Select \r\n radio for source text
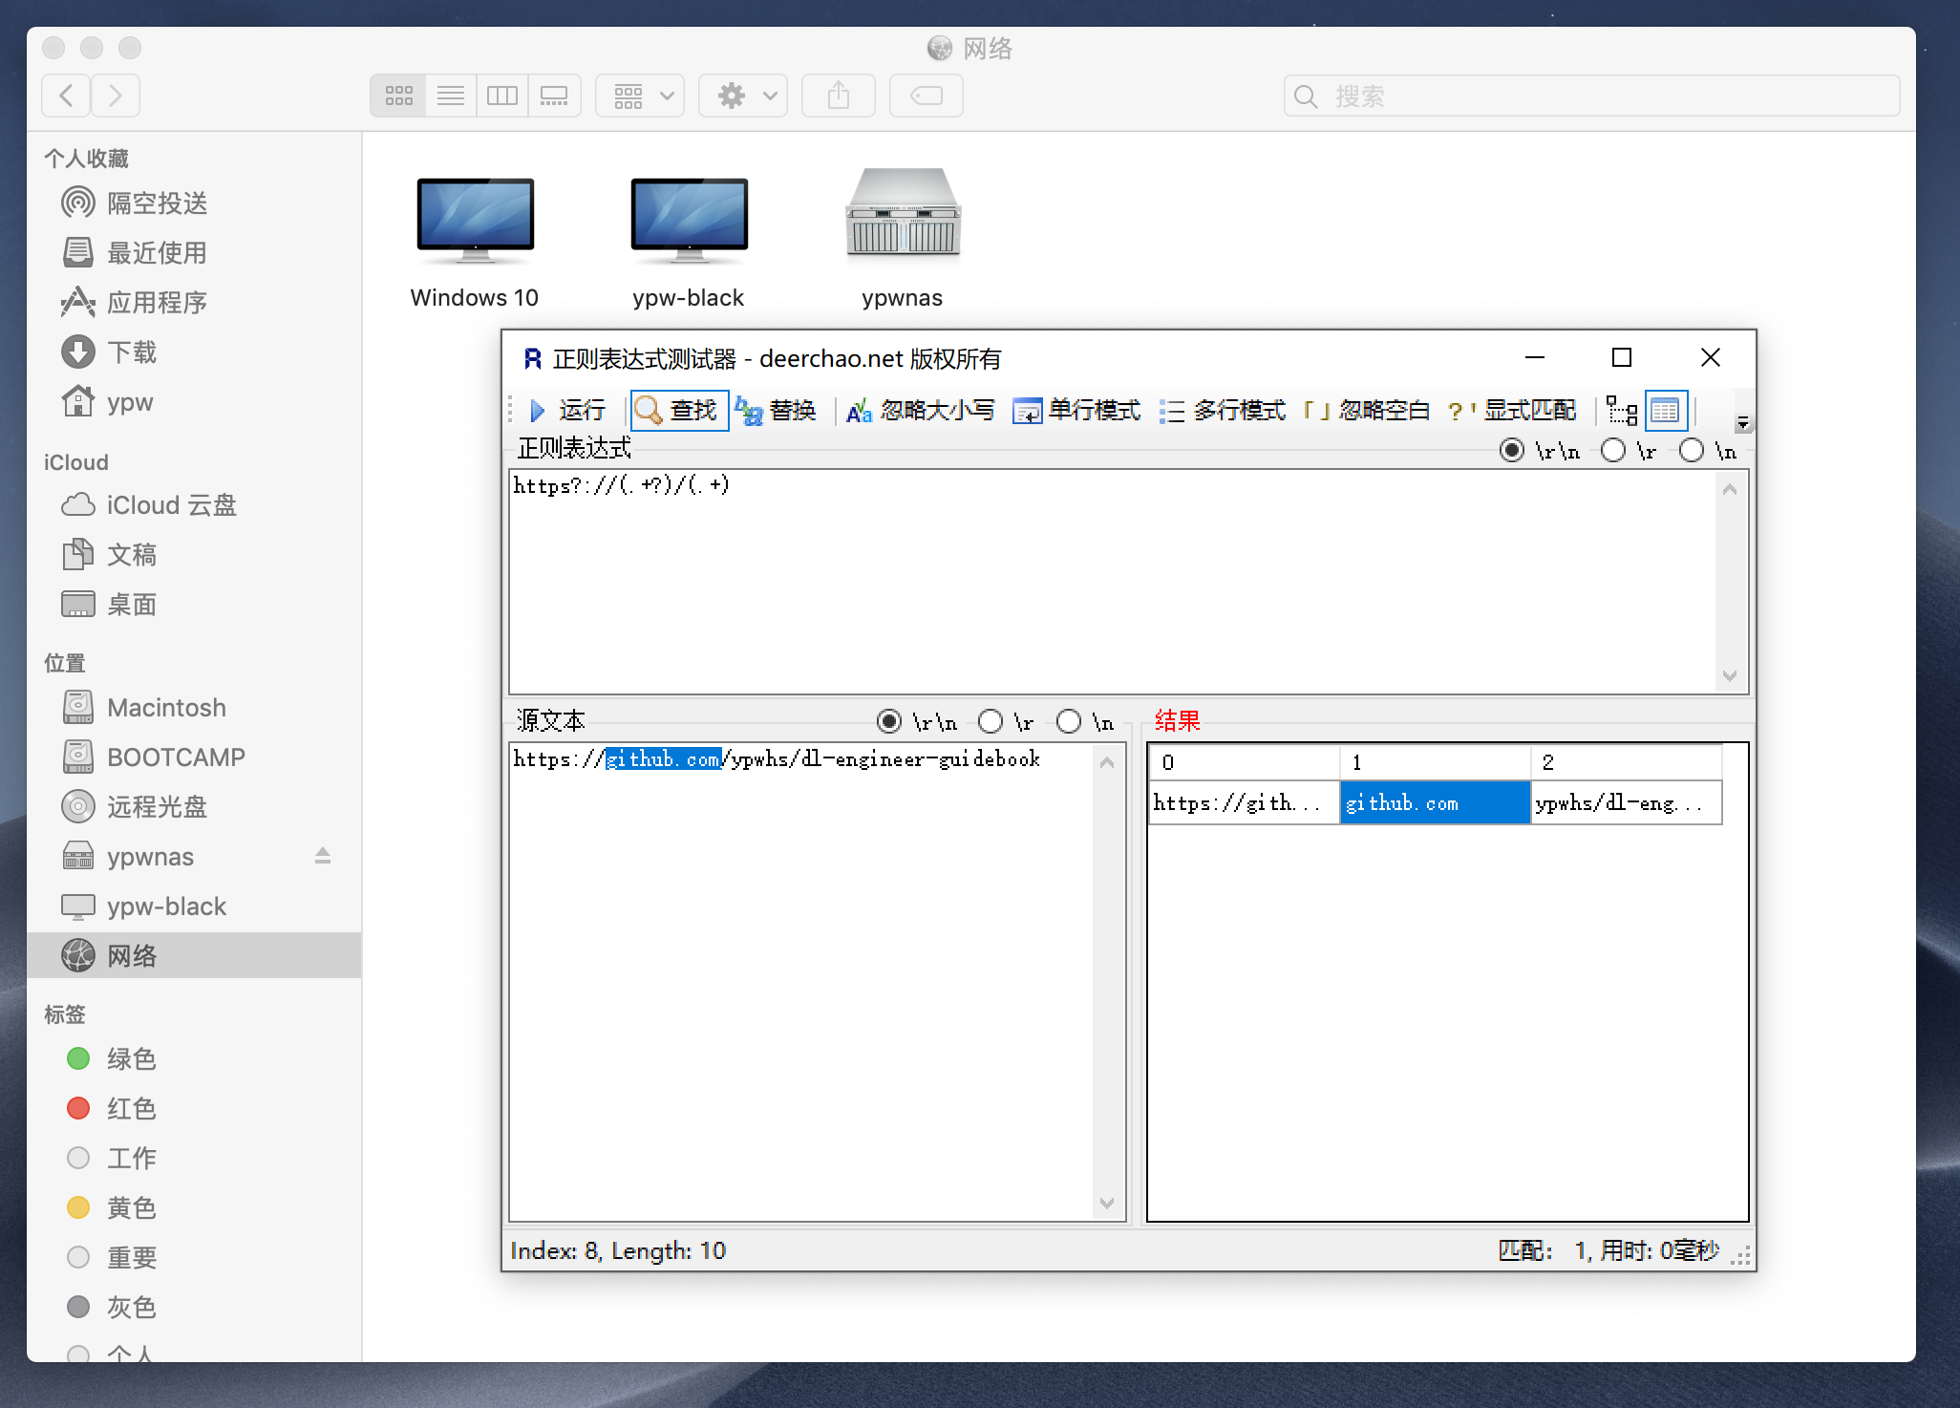Image resolution: width=1960 pixels, height=1408 pixels. [x=889, y=721]
